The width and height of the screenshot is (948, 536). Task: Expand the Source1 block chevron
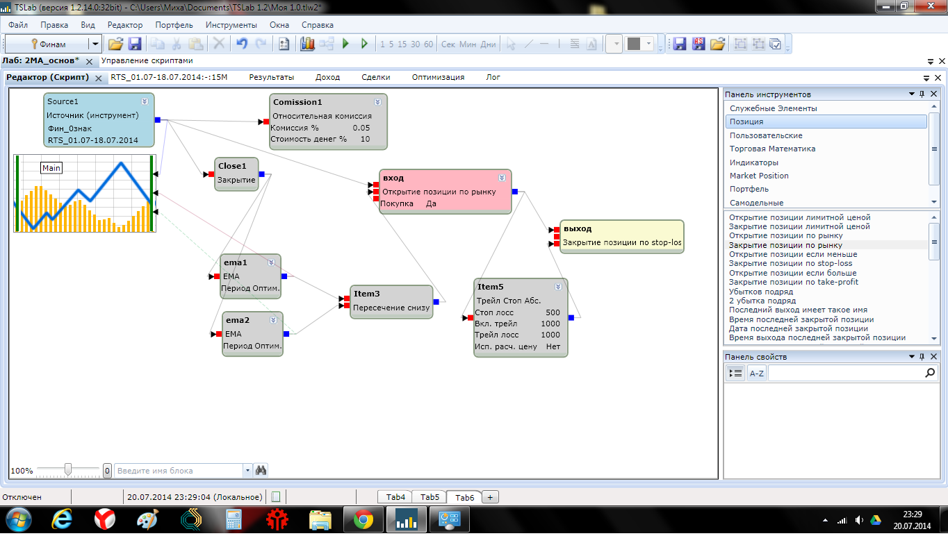coord(145,101)
